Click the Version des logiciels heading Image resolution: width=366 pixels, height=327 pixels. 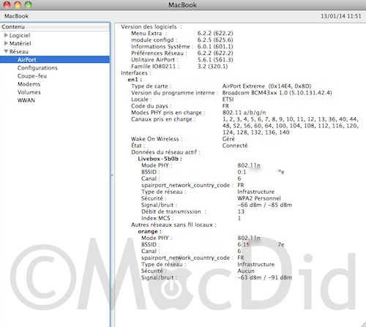point(151,27)
